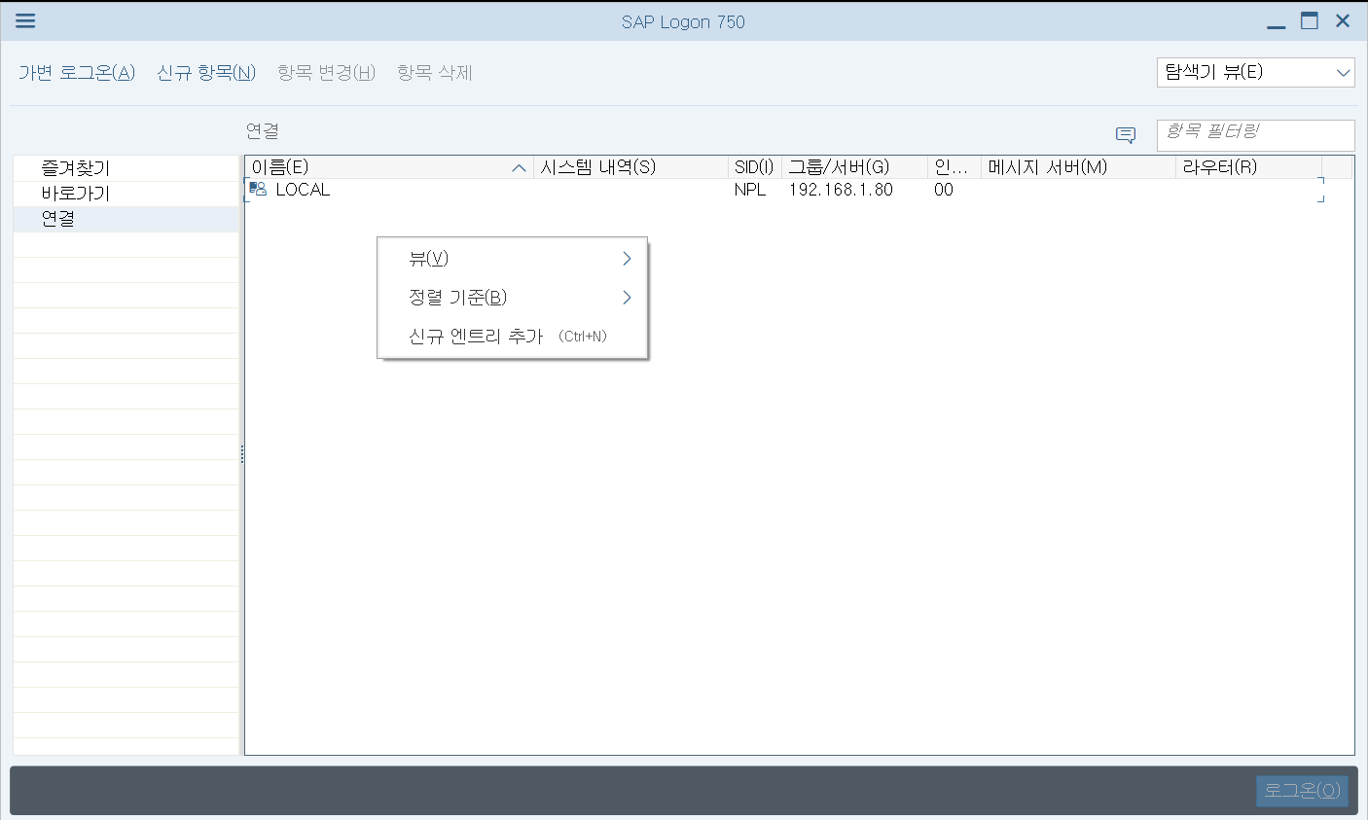Expand the 정렬 기준(B) submenu arrow
This screenshot has height=820, width=1368.
627,298
